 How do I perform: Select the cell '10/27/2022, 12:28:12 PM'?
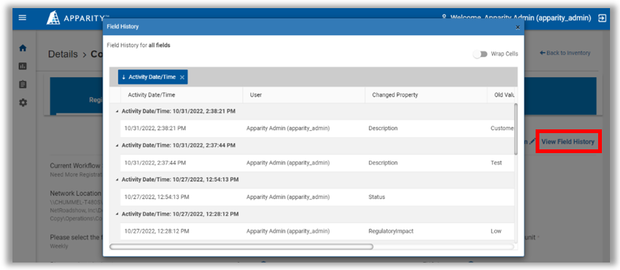point(181,231)
